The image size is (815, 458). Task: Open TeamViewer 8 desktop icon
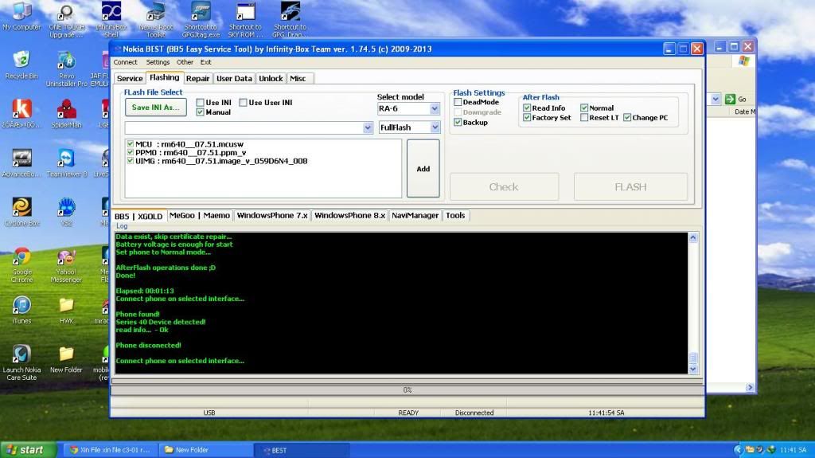pyautogui.click(x=66, y=163)
